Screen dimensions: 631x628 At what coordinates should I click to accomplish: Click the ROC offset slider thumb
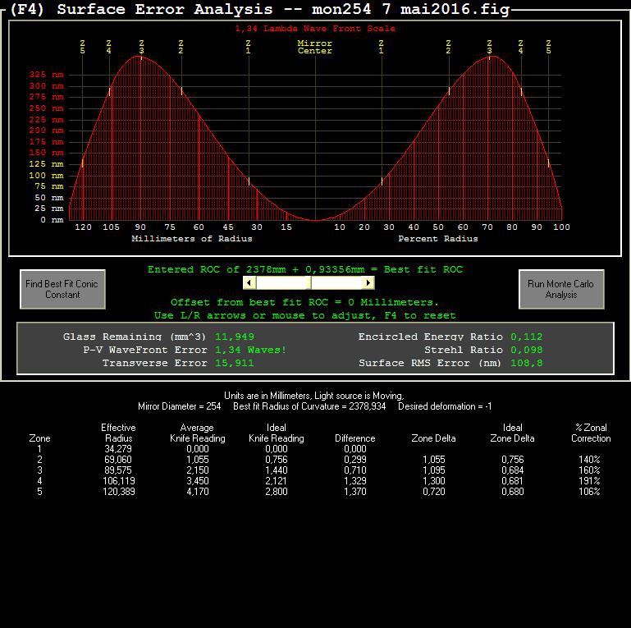309,282
